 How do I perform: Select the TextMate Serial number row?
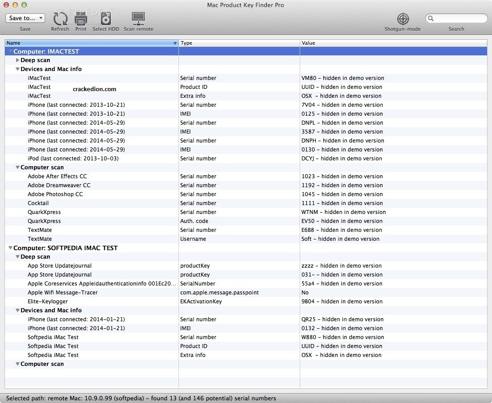point(246,230)
